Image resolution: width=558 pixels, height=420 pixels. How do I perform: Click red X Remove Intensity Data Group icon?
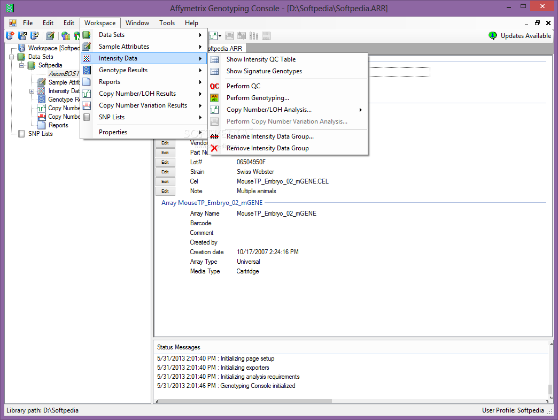click(x=214, y=148)
